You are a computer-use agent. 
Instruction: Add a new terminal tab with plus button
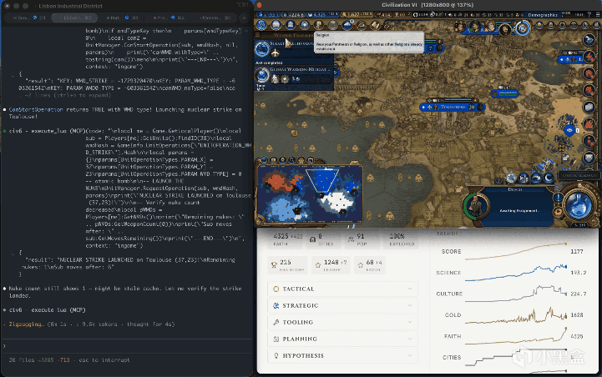(244, 18)
